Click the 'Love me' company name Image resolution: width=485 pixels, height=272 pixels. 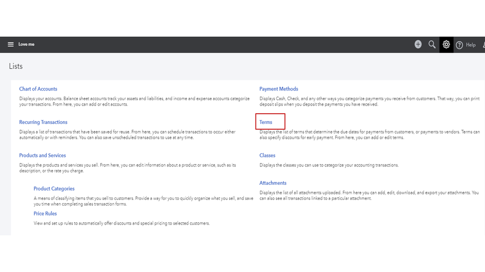(x=26, y=45)
